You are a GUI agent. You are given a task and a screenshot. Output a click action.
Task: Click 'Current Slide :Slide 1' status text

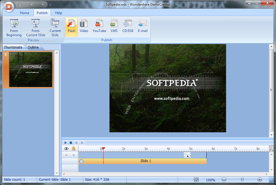pyautogui.click(x=55, y=180)
